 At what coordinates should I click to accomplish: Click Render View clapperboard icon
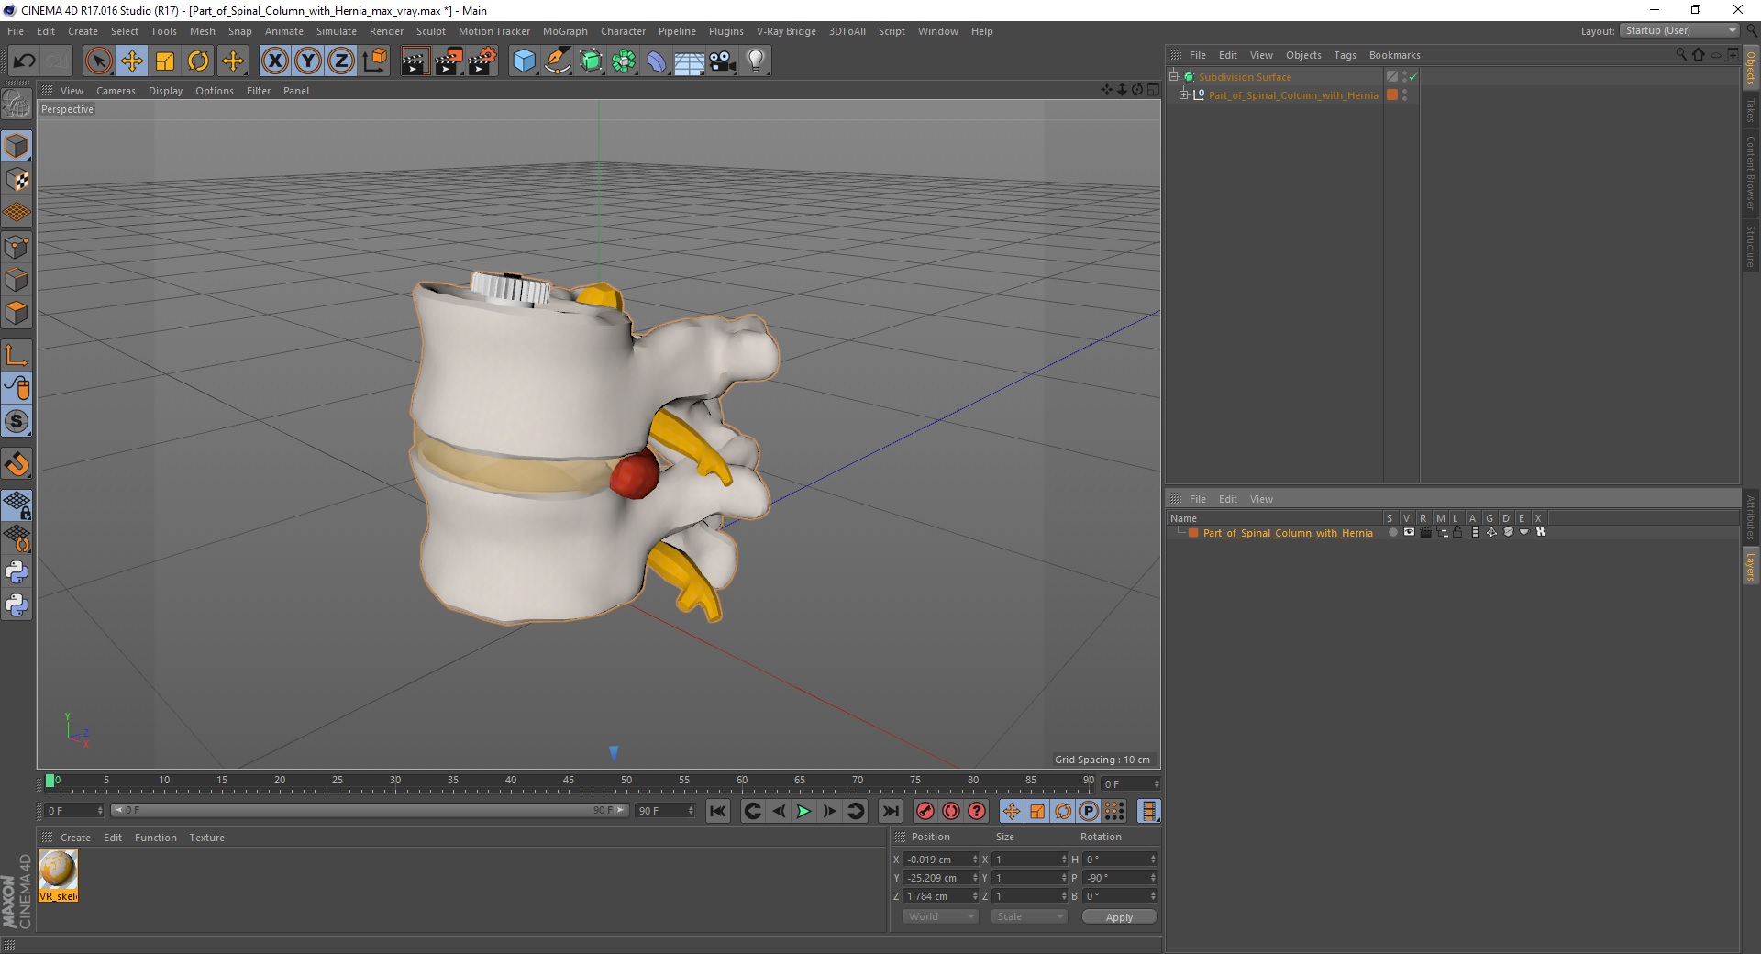pyautogui.click(x=415, y=61)
